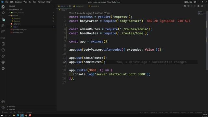Open Accounts icon at activity bar bottom

pyautogui.click(x=3, y=102)
